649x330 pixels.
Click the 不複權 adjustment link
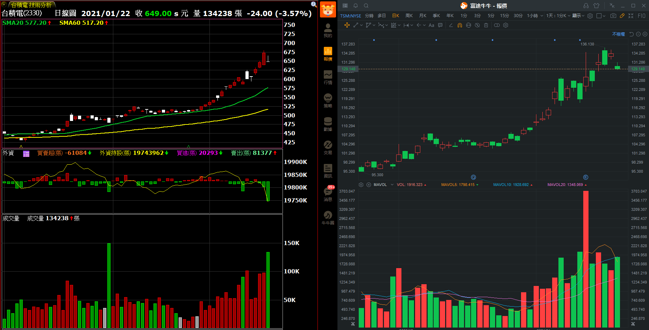pyautogui.click(x=619, y=34)
